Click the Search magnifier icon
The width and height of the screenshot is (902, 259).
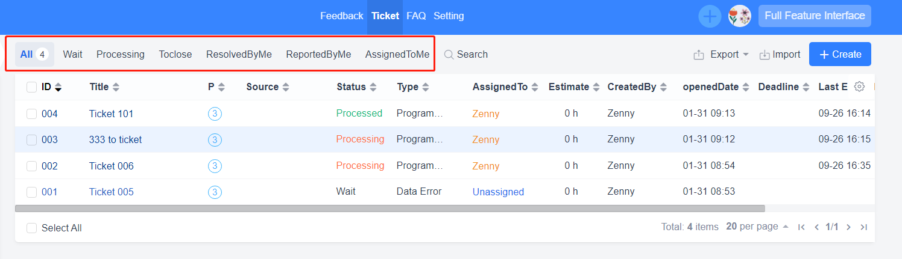[449, 55]
